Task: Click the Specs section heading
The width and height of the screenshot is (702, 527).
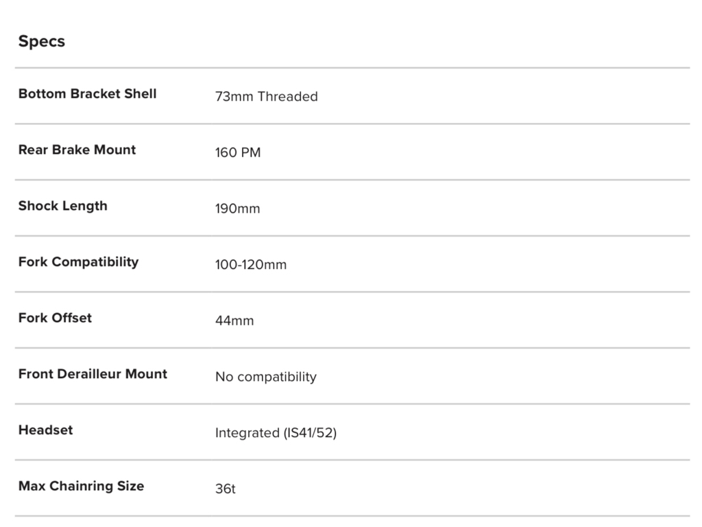Action: pyautogui.click(x=42, y=41)
